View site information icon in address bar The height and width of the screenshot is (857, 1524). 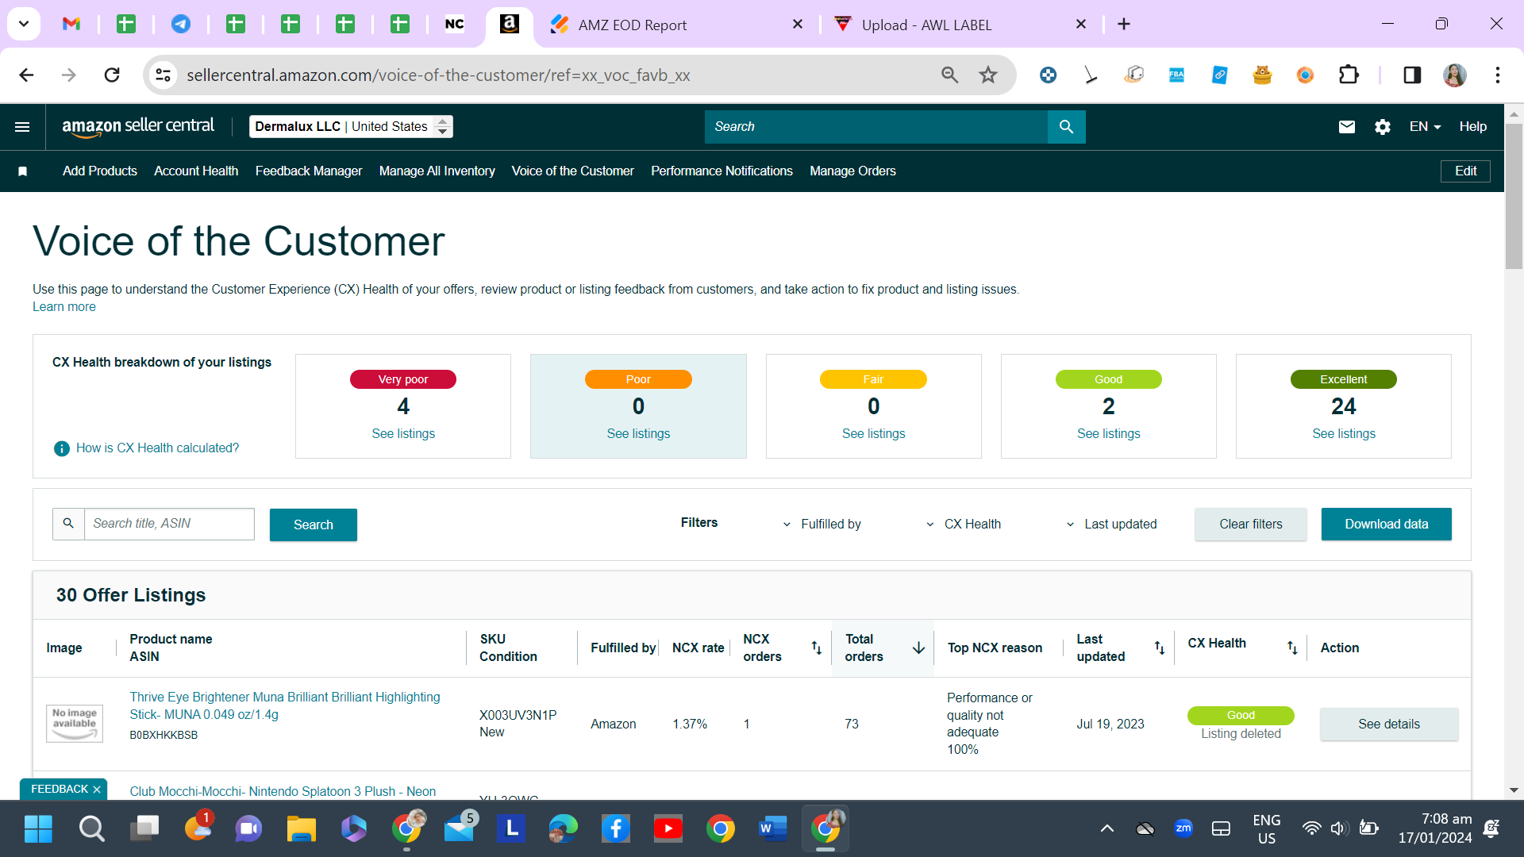(163, 75)
